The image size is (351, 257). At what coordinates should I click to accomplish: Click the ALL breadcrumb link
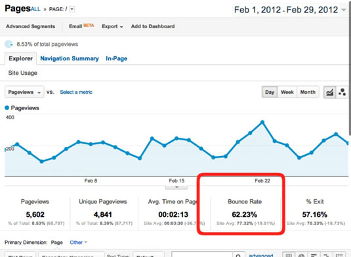(x=35, y=9)
